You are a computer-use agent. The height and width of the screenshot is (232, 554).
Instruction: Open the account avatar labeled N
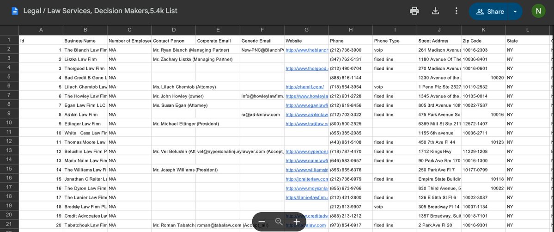(x=538, y=11)
